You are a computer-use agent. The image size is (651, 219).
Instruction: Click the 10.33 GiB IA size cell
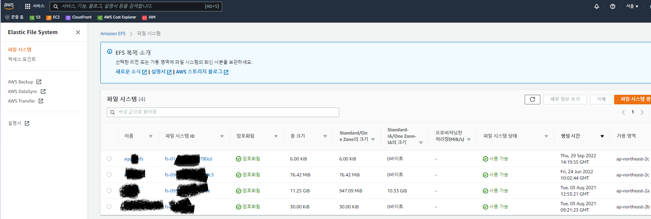pos(397,191)
